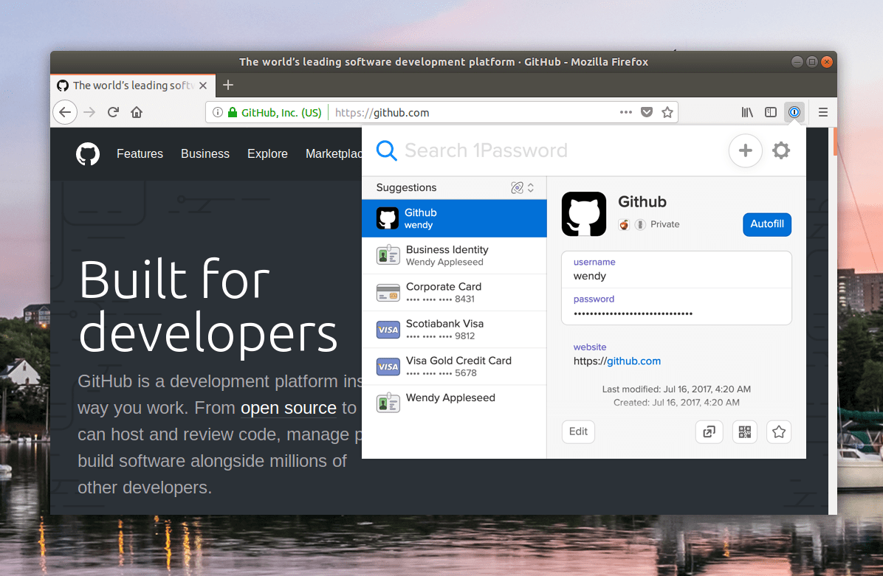Show site information icon in address bar

[217, 113]
